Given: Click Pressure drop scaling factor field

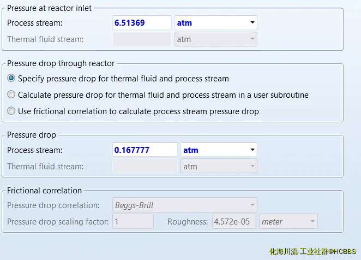Looking at the screenshot, I should (133, 221).
